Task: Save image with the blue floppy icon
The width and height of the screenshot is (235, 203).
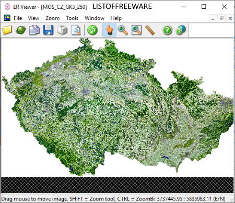Action: click(48, 30)
